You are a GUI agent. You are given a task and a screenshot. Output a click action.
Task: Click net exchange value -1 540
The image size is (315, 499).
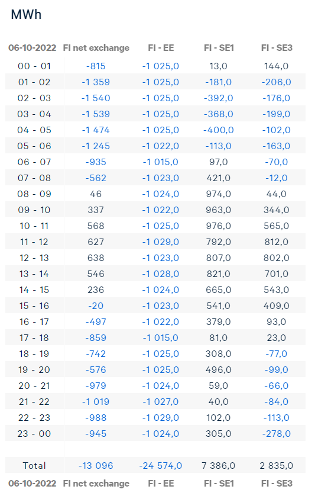(96, 98)
